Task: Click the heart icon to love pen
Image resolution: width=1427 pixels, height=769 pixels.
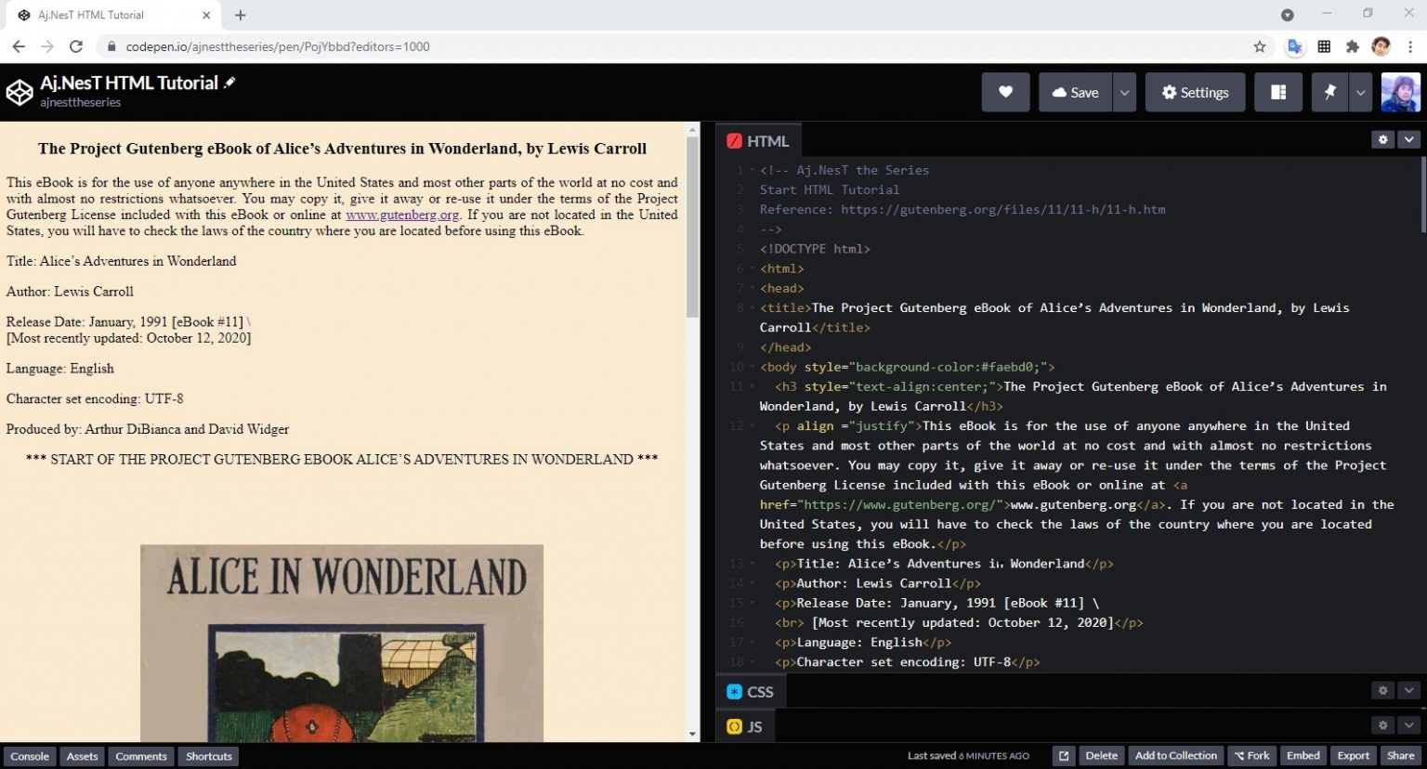Action: click(1005, 92)
